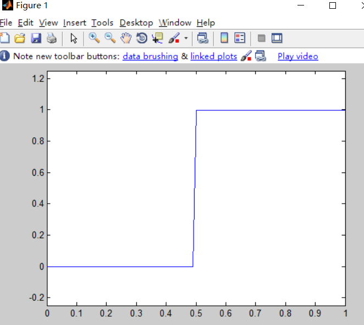Toggle the Data Cursor tool
The image size is (364, 325).
point(157,38)
